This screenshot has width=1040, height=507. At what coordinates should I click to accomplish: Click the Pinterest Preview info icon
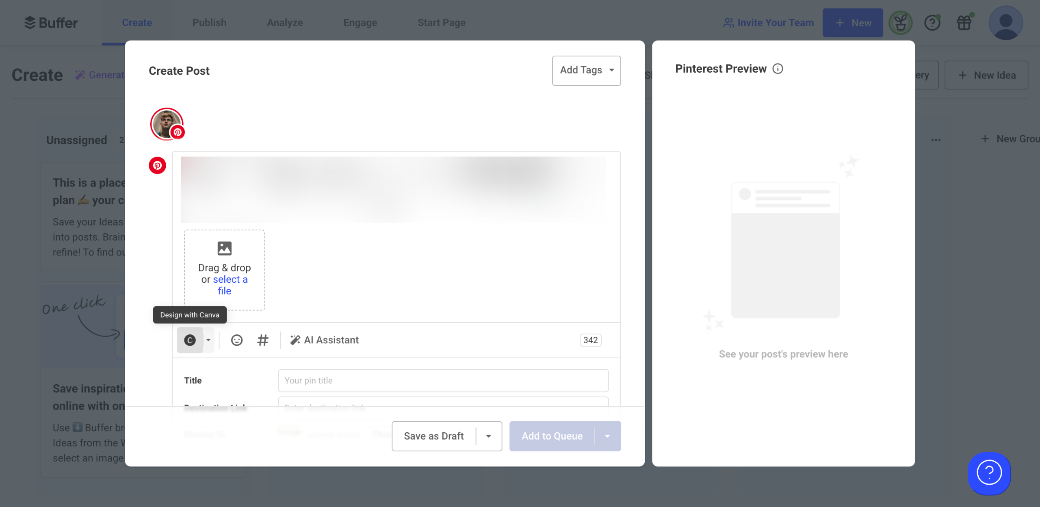click(778, 69)
